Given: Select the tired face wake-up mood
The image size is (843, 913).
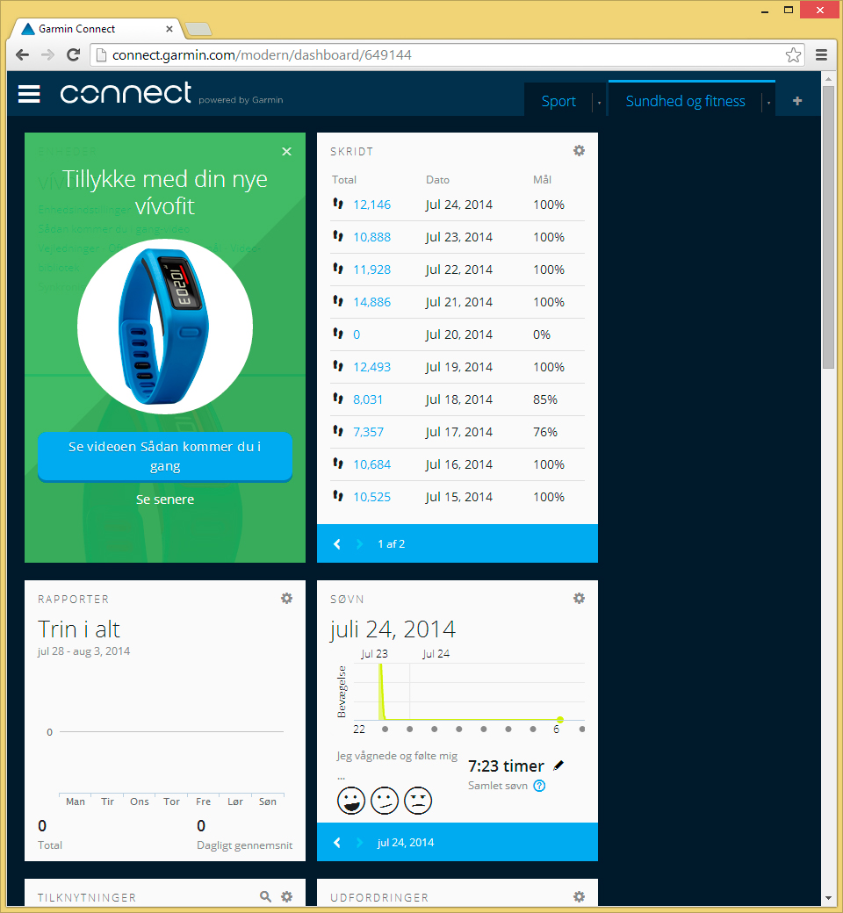Looking at the screenshot, I should click(418, 801).
